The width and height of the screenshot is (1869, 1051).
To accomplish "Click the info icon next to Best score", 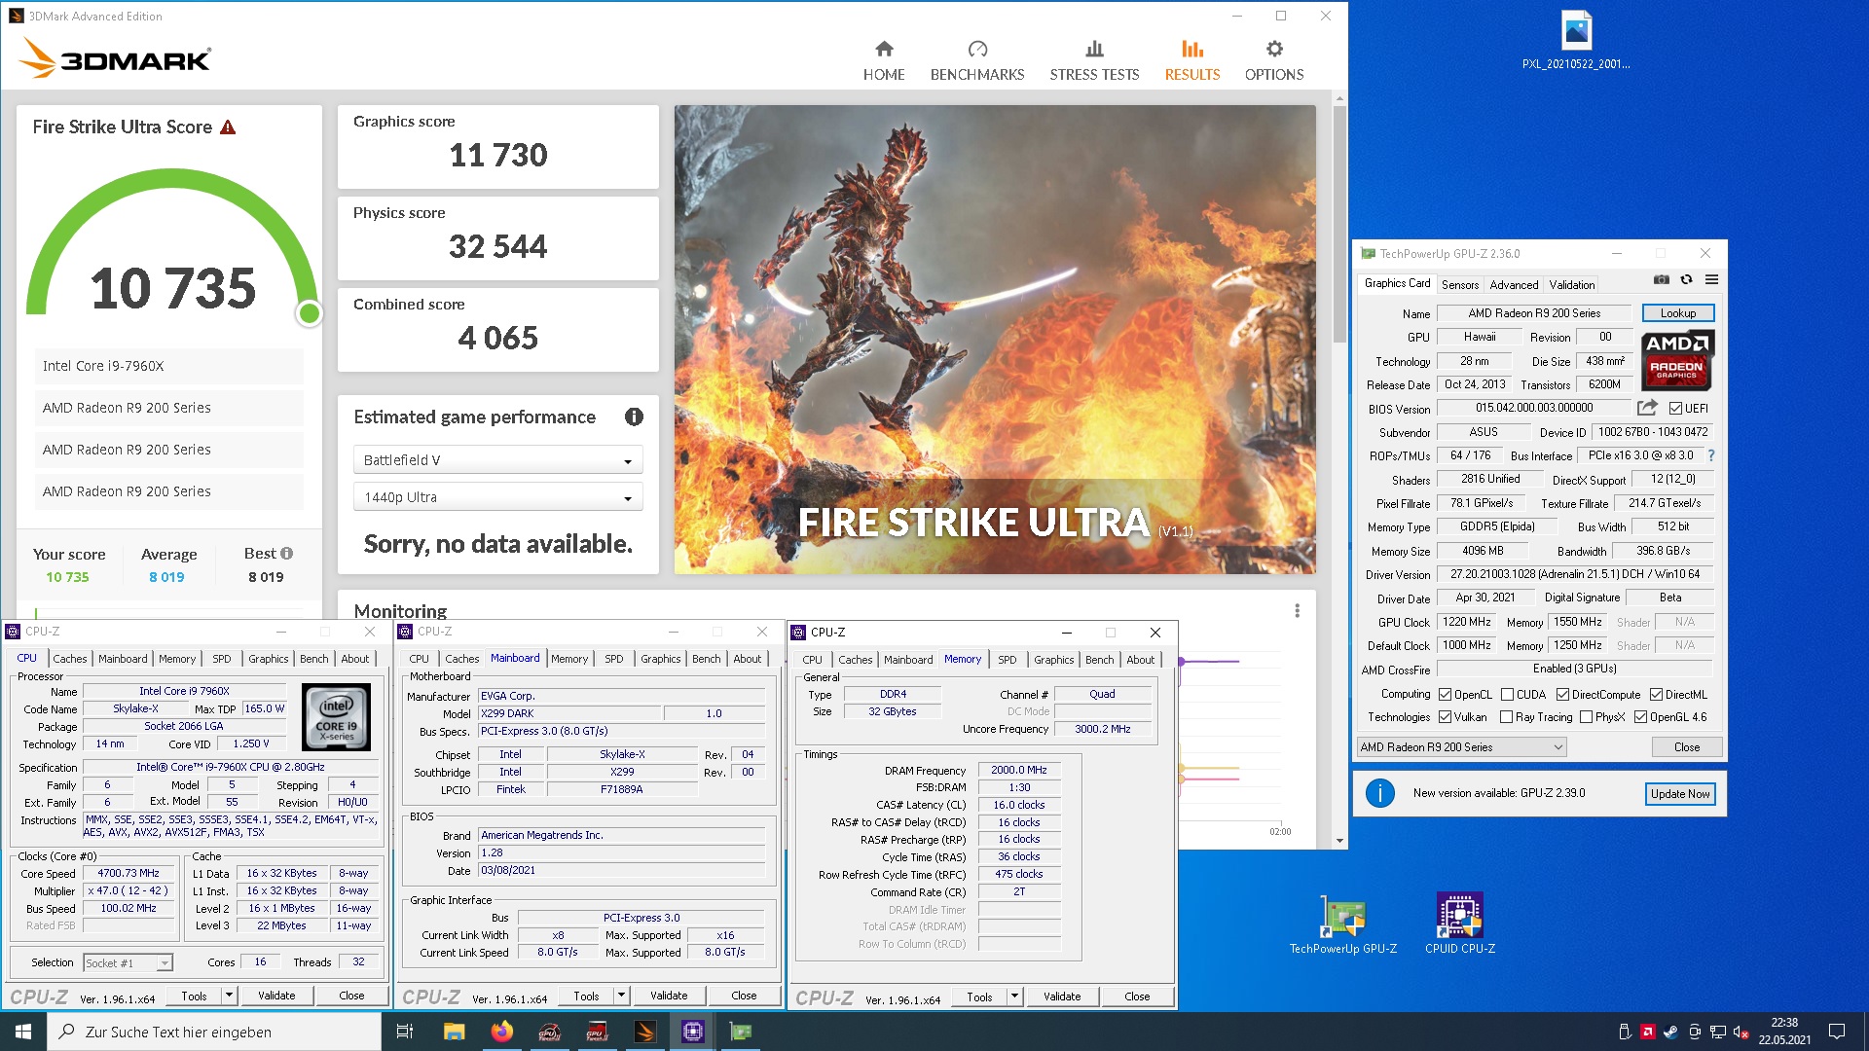I will pyautogui.click(x=286, y=553).
